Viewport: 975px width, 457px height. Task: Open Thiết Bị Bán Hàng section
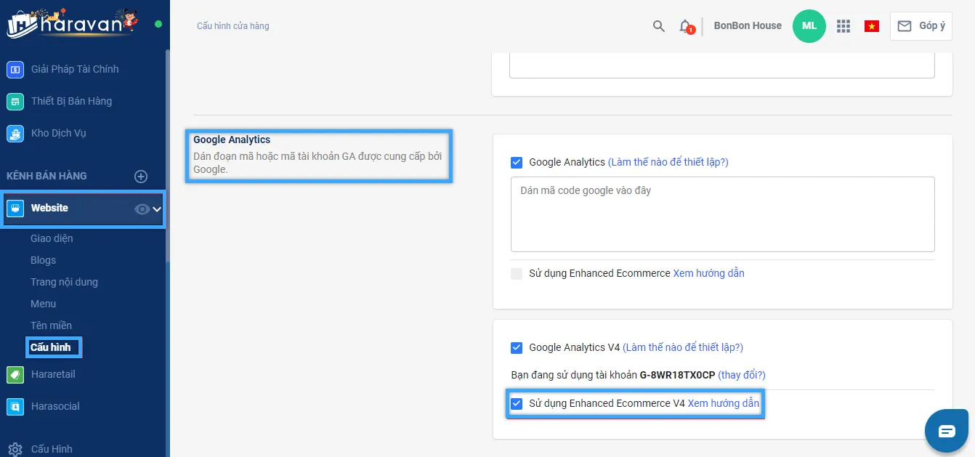point(71,102)
